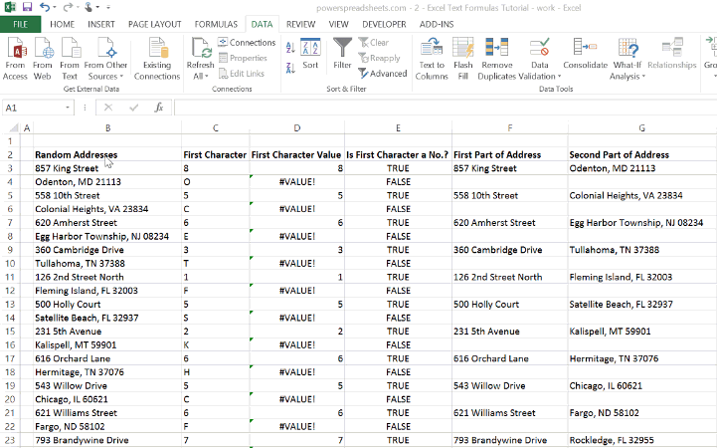
Task: Expand the Refresh All dropdown
Action: [x=207, y=77]
